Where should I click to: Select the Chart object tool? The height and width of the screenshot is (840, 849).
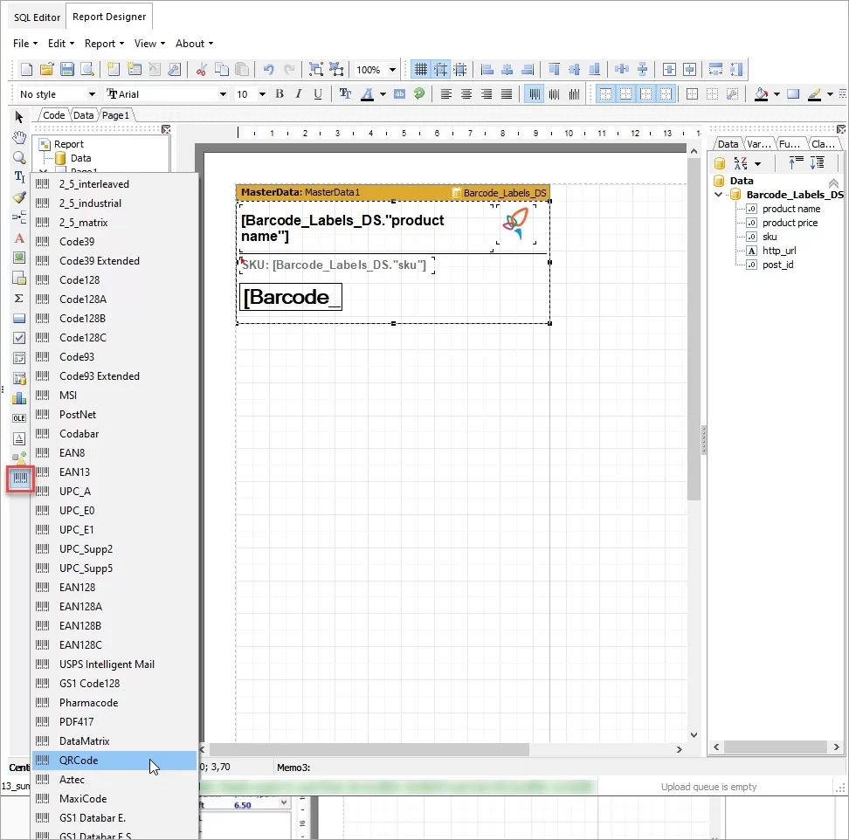(x=19, y=398)
